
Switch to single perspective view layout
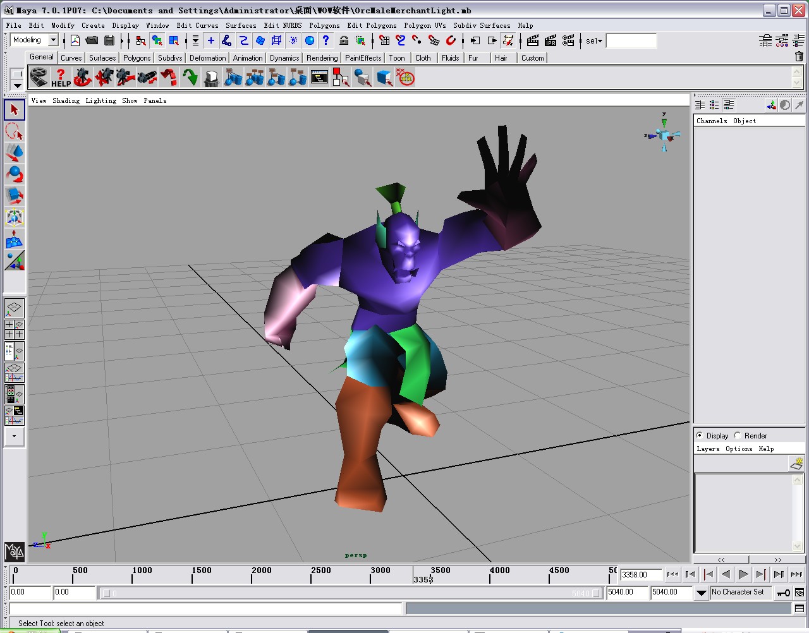15,308
